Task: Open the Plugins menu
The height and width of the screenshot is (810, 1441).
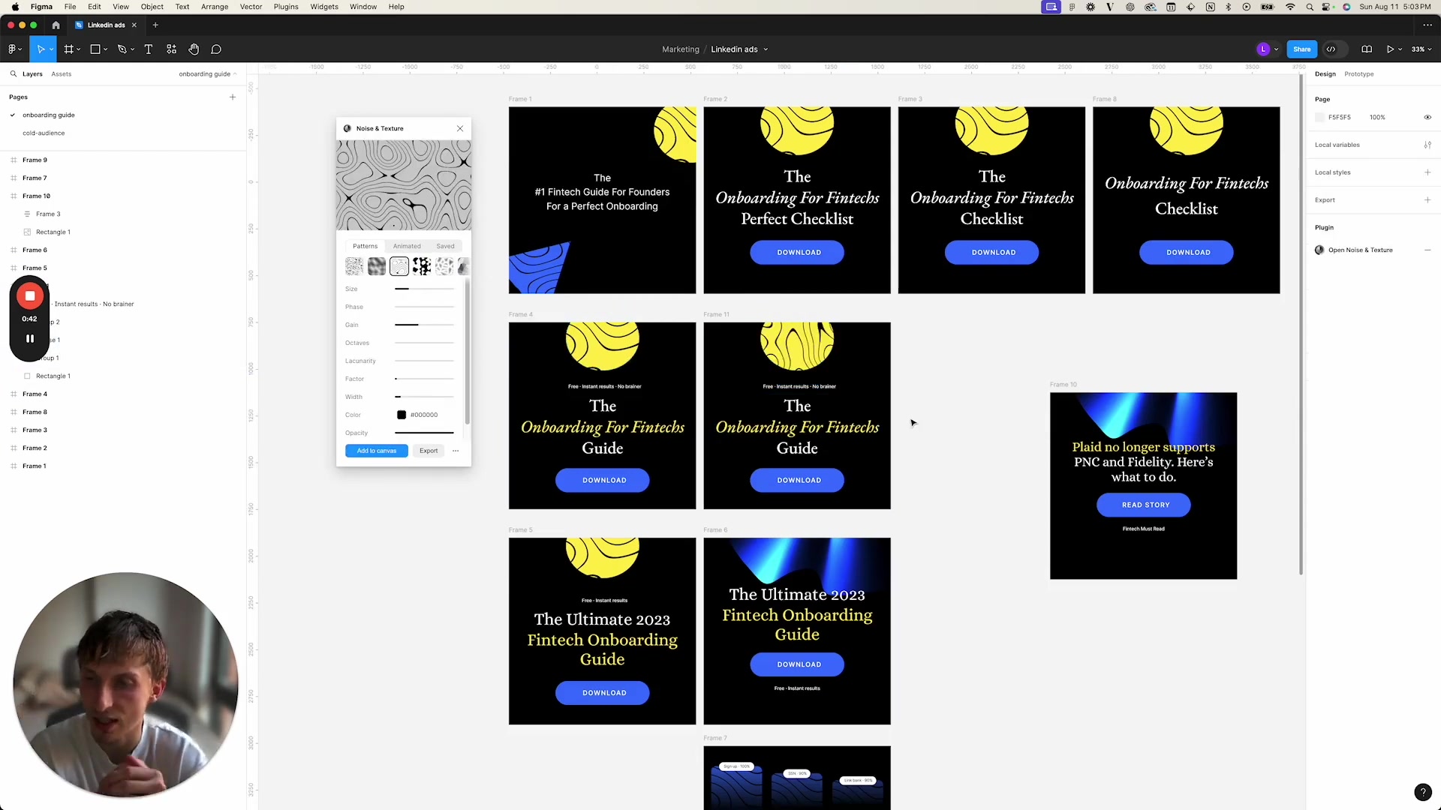Action: click(x=286, y=7)
